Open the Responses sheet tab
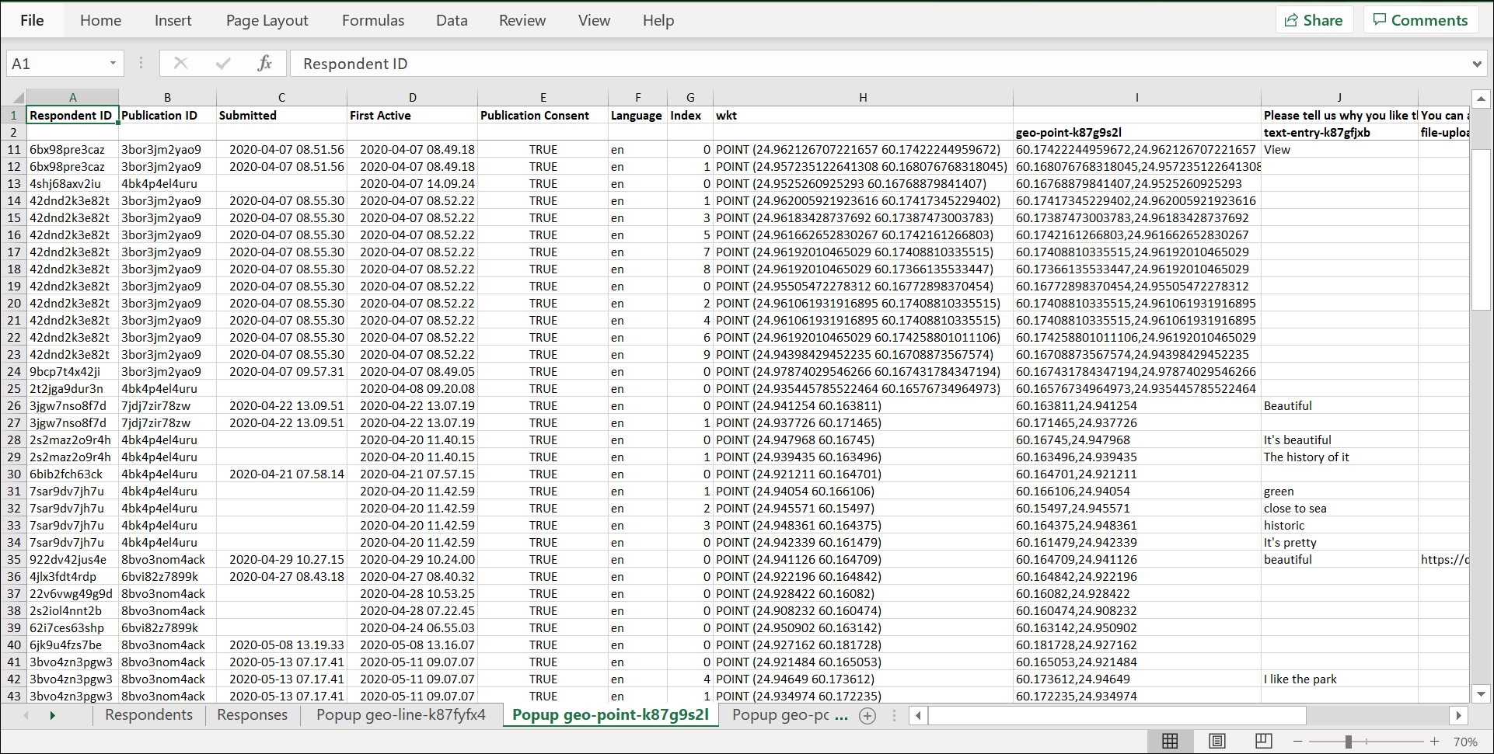Viewport: 1494px width, 754px height. (x=252, y=715)
